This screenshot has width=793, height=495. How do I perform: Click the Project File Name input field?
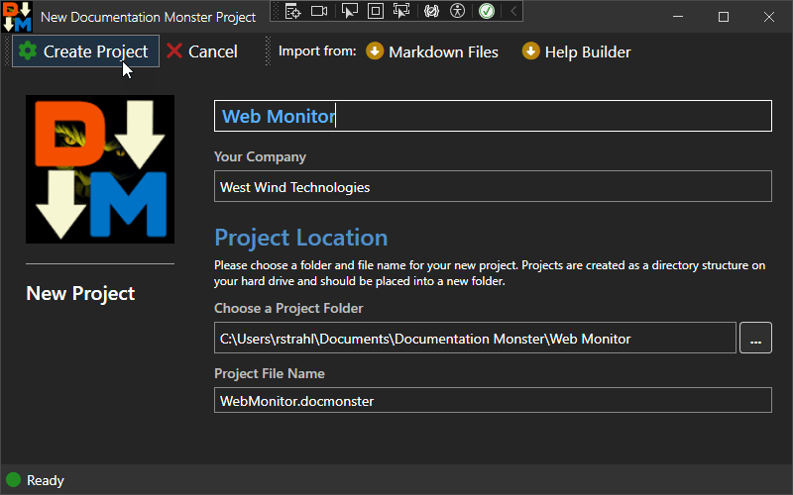pyautogui.click(x=493, y=400)
